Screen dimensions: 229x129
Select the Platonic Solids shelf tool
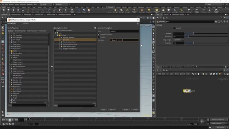tap(72, 10)
